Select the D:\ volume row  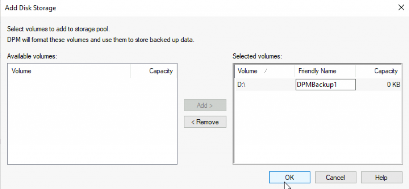(318, 85)
